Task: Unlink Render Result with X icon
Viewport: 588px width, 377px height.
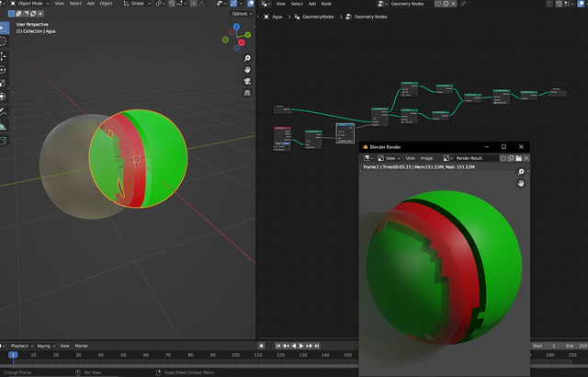Action: (526, 158)
